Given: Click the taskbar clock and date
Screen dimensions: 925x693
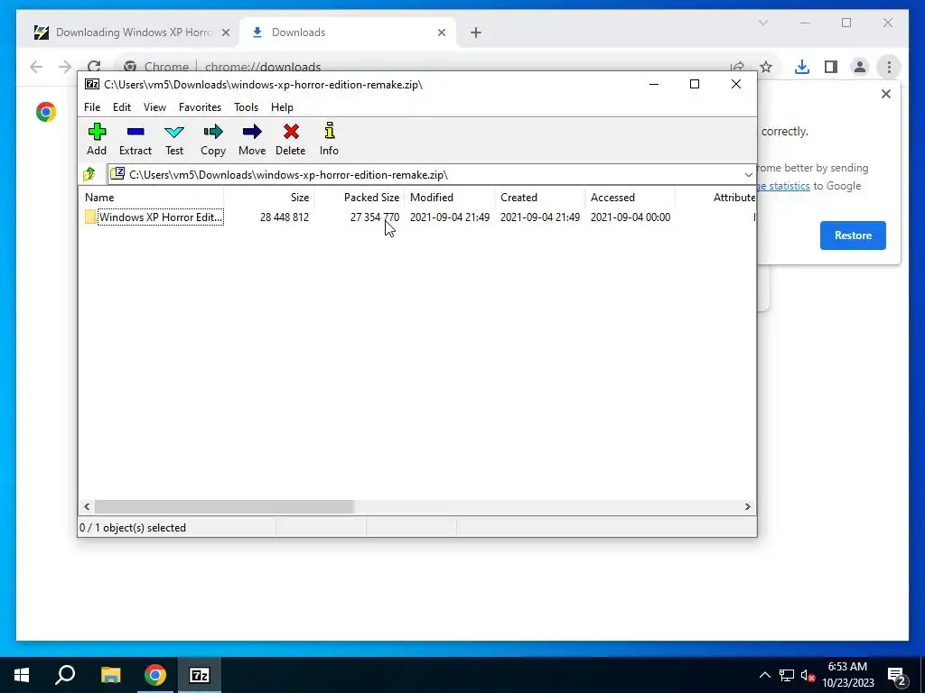Looking at the screenshot, I should [x=847, y=675].
